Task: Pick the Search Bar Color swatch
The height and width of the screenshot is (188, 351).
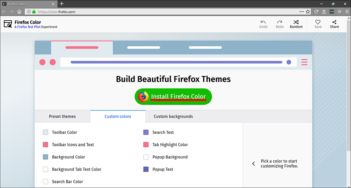Action: point(46,181)
